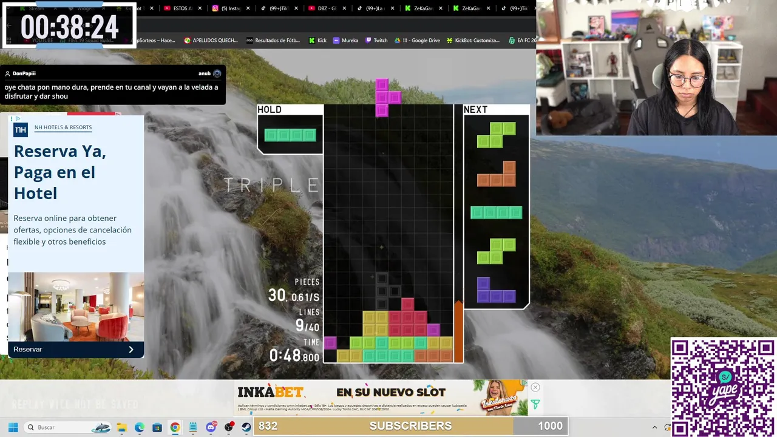Close the (5) Instagram tab

click(x=248, y=8)
